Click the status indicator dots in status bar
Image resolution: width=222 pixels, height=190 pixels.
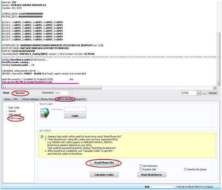tap(147, 187)
